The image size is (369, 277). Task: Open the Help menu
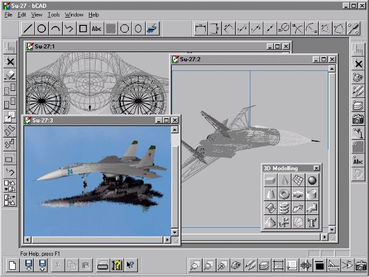(x=94, y=15)
